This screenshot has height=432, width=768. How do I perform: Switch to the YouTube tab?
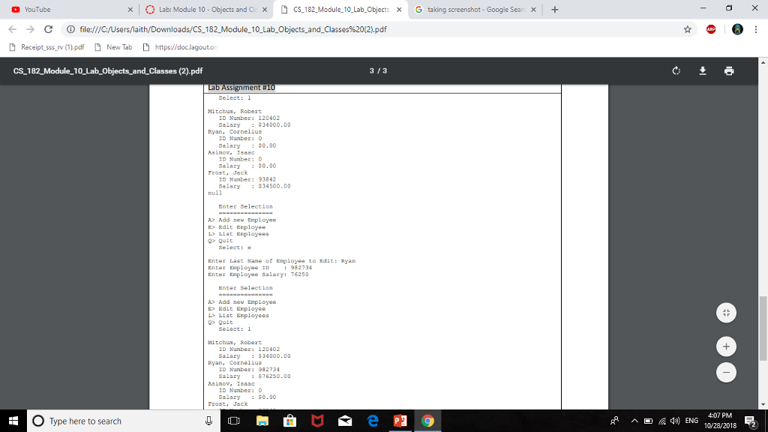(45, 10)
